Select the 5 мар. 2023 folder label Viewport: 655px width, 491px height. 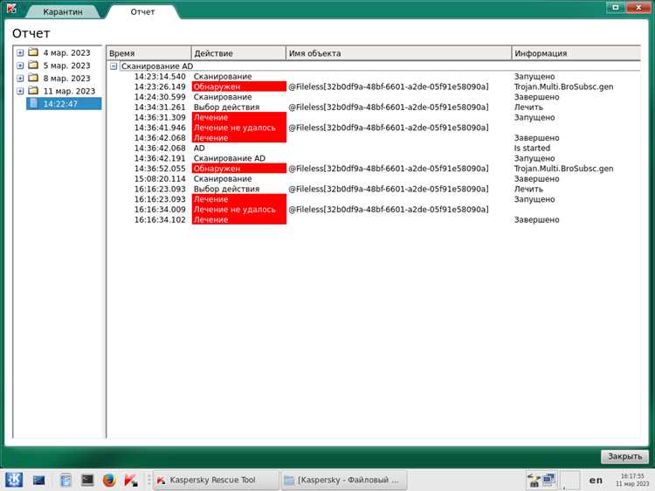click(67, 66)
